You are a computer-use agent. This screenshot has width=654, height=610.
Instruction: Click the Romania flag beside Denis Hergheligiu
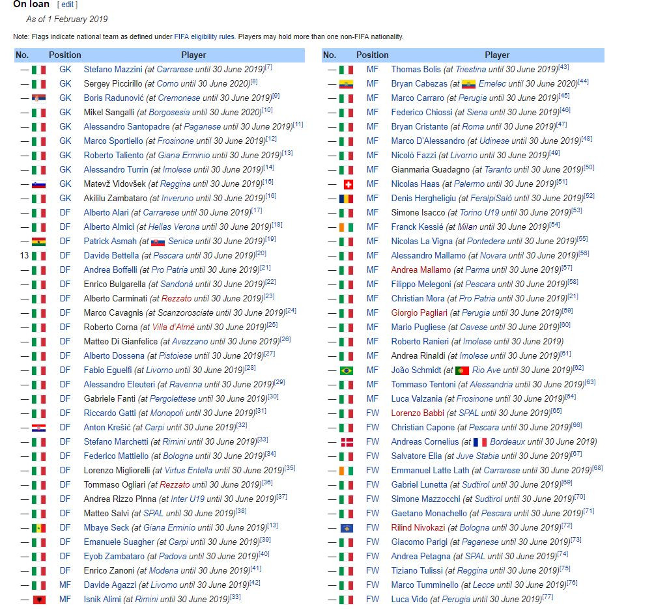[x=346, y=199]
